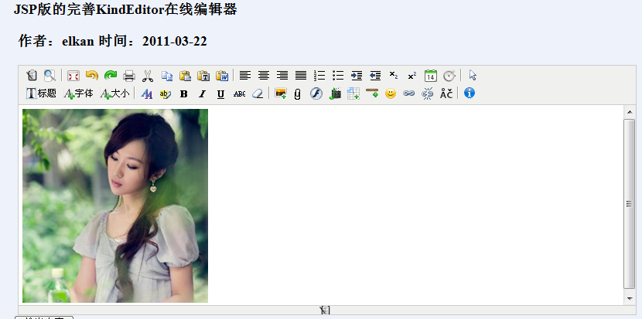Click the plain paste clipboard icon
The image size is (642, 319).
pyautogui.click(x=185, y=76)
